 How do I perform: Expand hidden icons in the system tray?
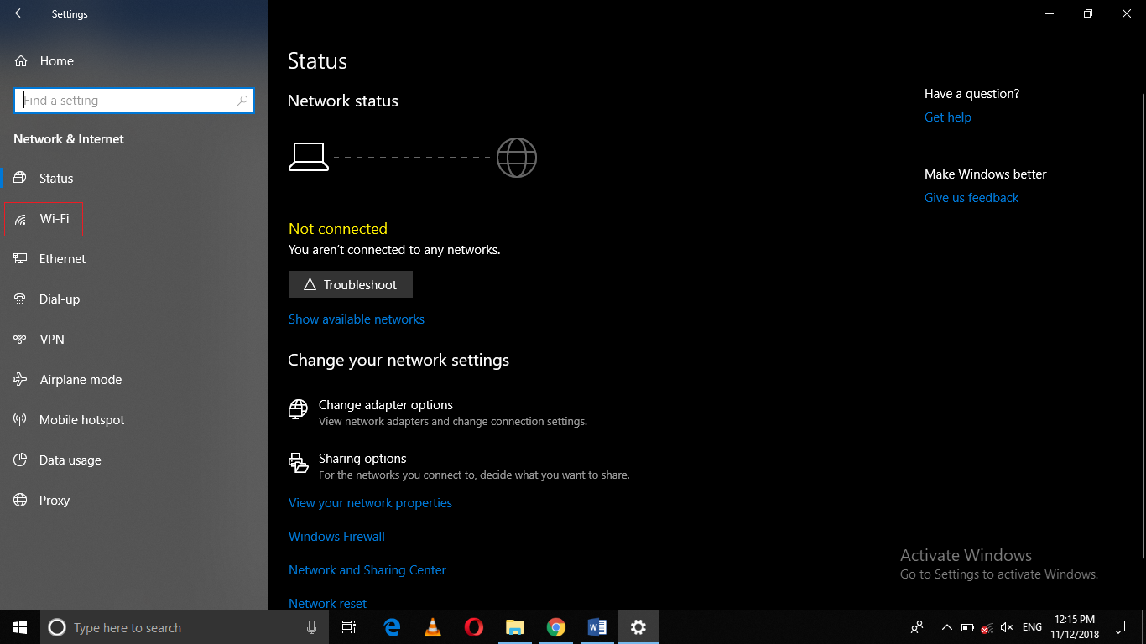(946, 626)
